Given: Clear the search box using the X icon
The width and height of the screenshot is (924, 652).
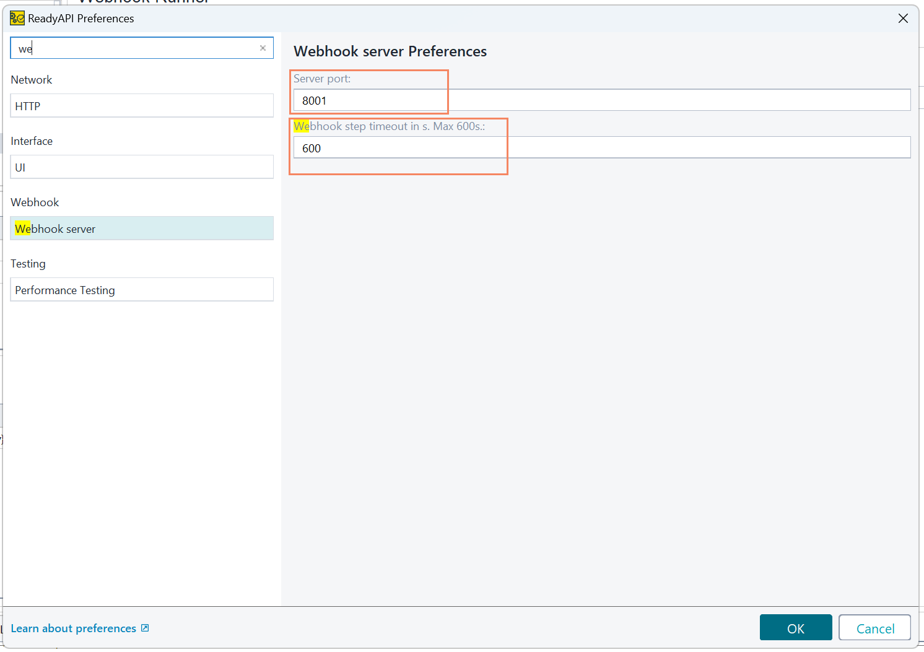Looking at the screenshot, I should 263,48.
